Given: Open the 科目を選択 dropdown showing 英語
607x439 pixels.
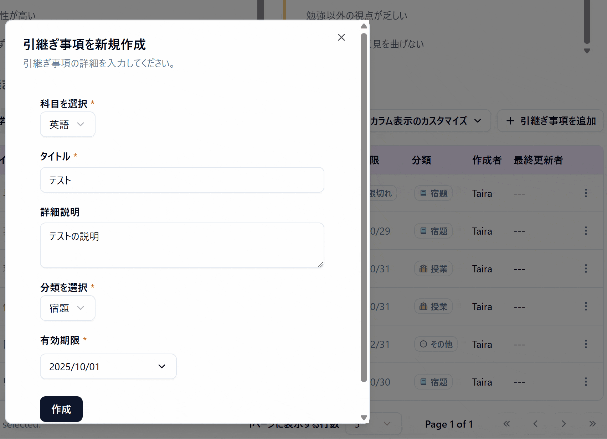Looking at the screenshot, I should point(68,124).
